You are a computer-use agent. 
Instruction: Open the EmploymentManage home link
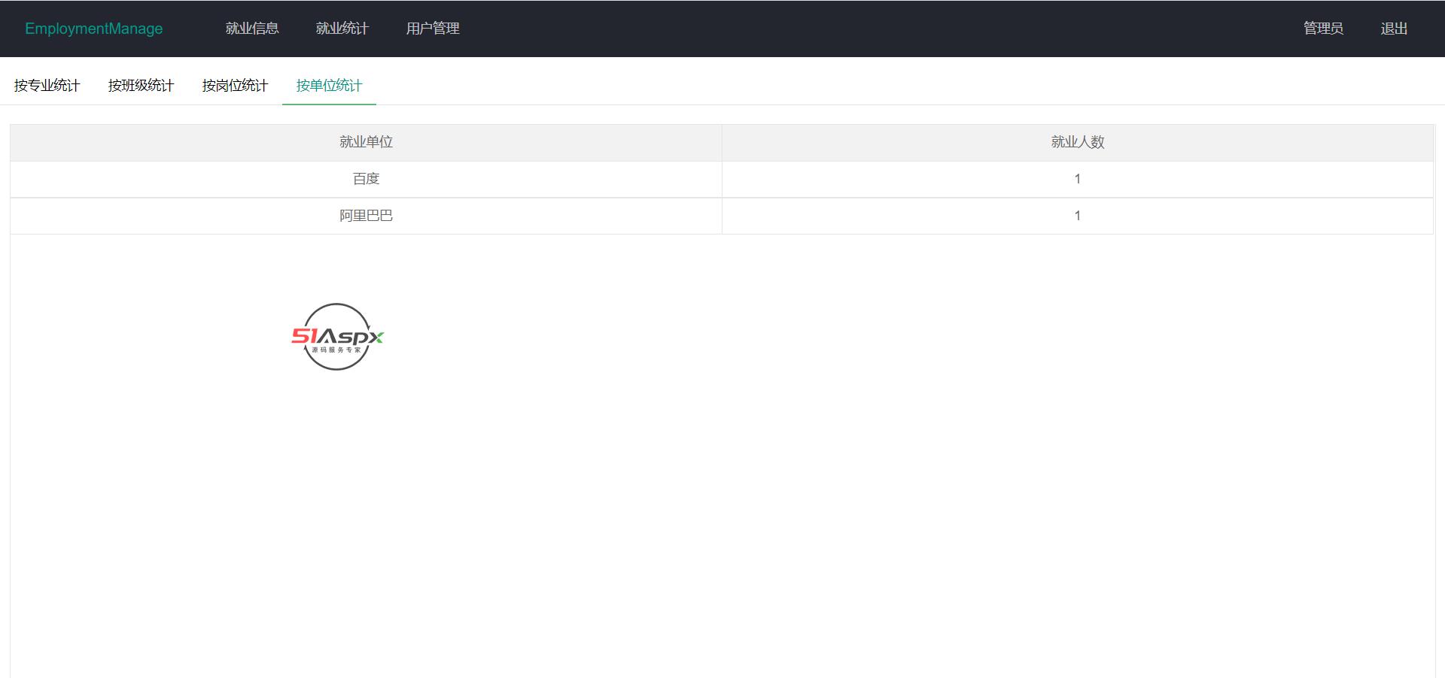(94, 29)
